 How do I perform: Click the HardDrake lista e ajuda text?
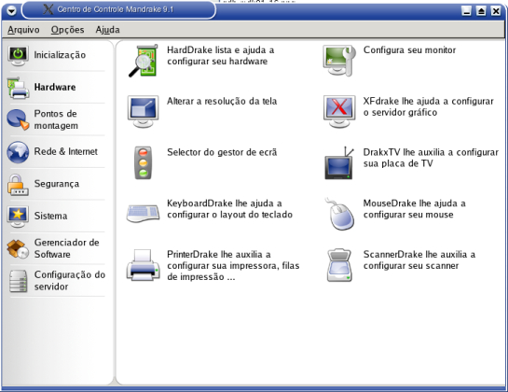(x=221, y=55)
